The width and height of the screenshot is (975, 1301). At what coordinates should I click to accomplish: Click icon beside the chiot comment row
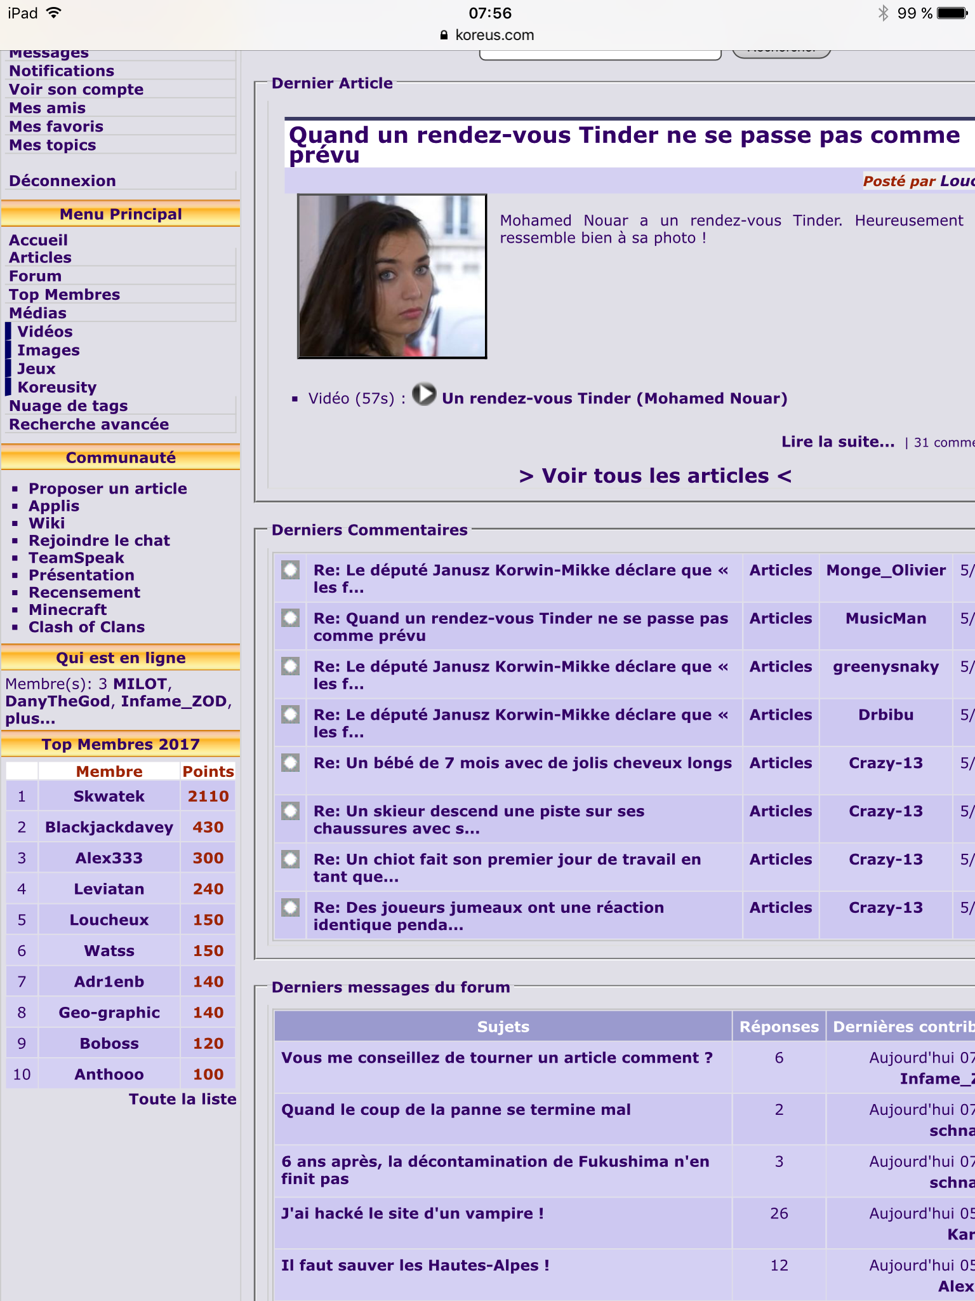tap(291, 859)
